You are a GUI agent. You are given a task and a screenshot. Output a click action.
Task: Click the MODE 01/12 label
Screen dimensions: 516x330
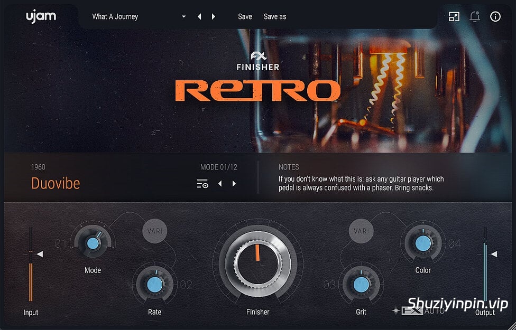pyautogui.click(x=219, y=167)
